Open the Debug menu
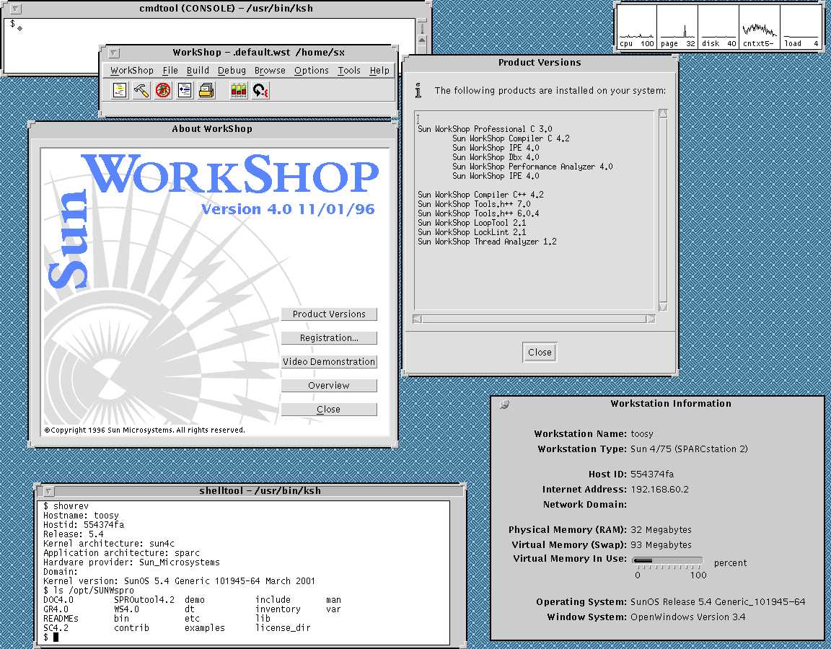This screenshot has width=831, height=649. (232, 71)
